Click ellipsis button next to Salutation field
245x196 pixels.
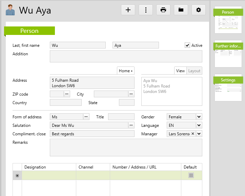[131, 125]
